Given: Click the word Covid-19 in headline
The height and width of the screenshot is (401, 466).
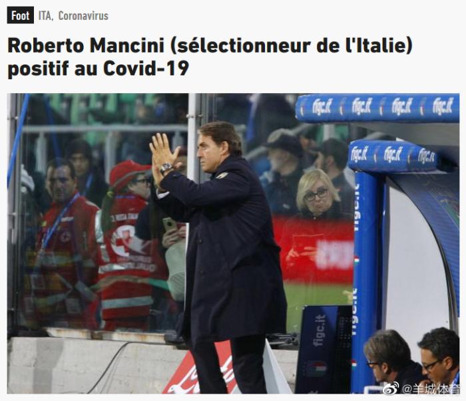Looking at the screenshot, I should point(146,68).
